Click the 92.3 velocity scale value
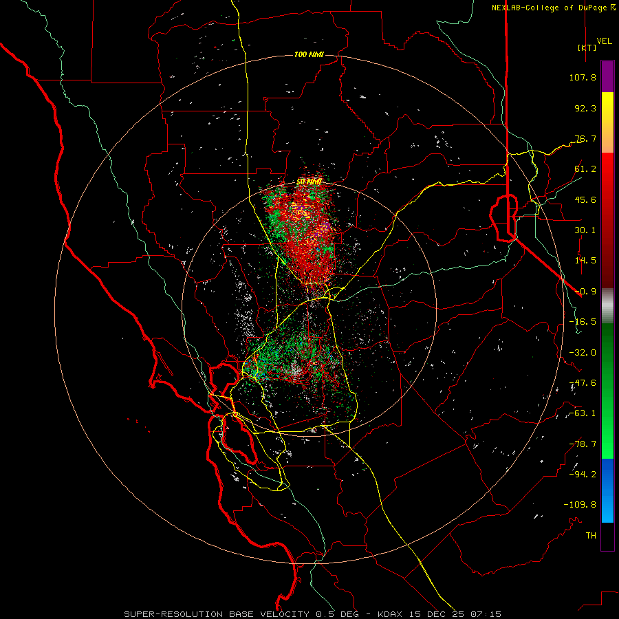Viewport: 619px width, 619px height. click(585, 108)
